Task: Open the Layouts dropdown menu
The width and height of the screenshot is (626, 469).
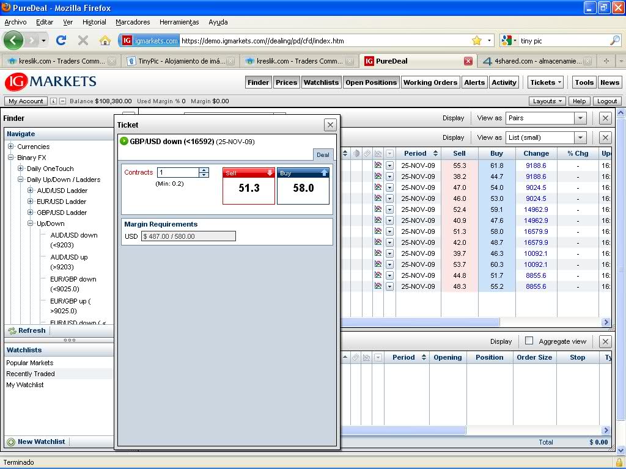Action: (x=547, y=101)
